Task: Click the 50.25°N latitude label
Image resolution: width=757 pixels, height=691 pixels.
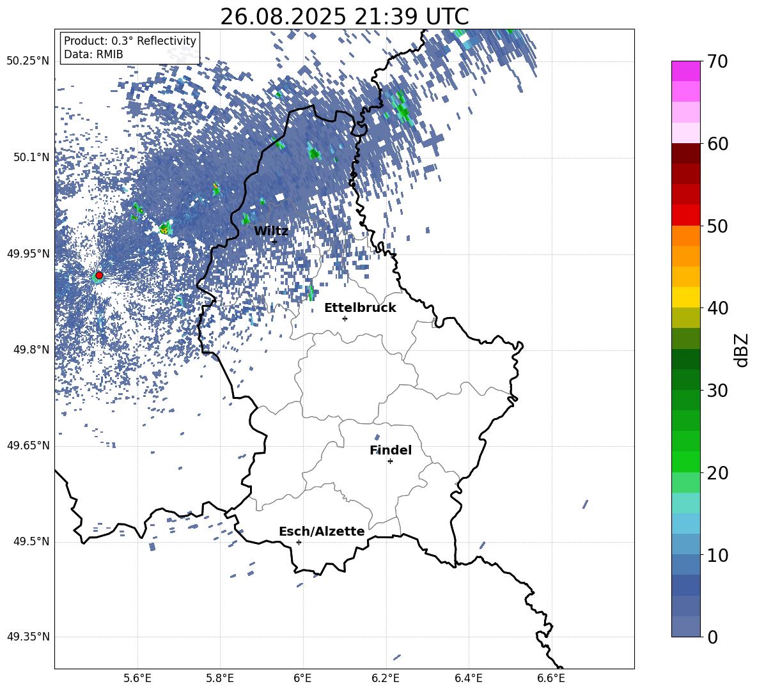Action: coord(28,61)
